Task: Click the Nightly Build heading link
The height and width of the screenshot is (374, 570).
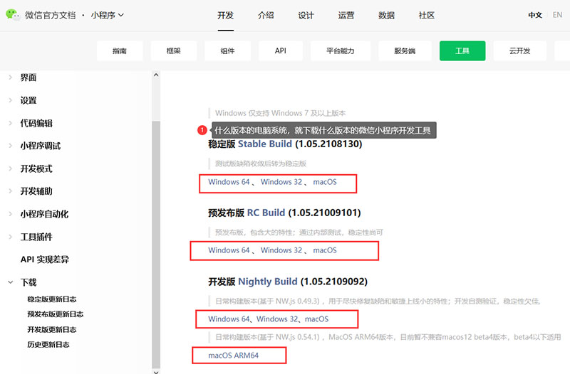Action: pyautogui.click(x=268, y=282)
